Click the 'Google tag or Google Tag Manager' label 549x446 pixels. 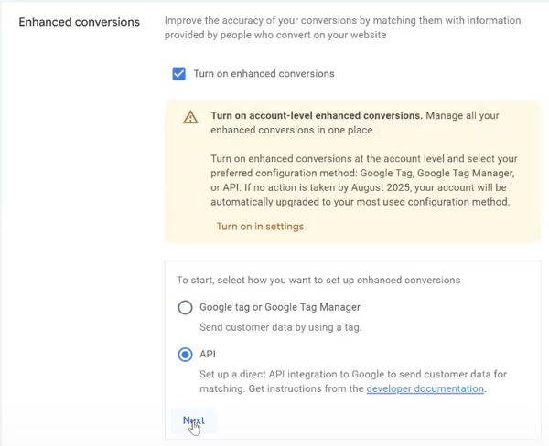click(280, 308)
